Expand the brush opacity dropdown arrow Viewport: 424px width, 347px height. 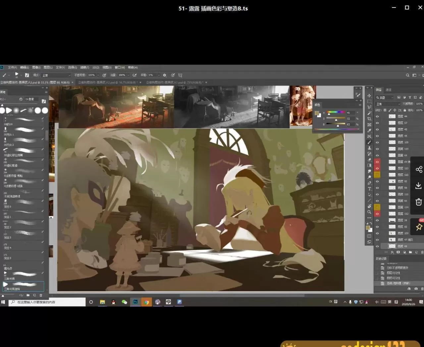click(98, 75)
